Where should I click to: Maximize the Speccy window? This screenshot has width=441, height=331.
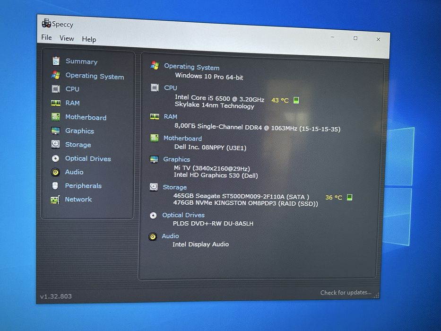(x=355, y=38)
